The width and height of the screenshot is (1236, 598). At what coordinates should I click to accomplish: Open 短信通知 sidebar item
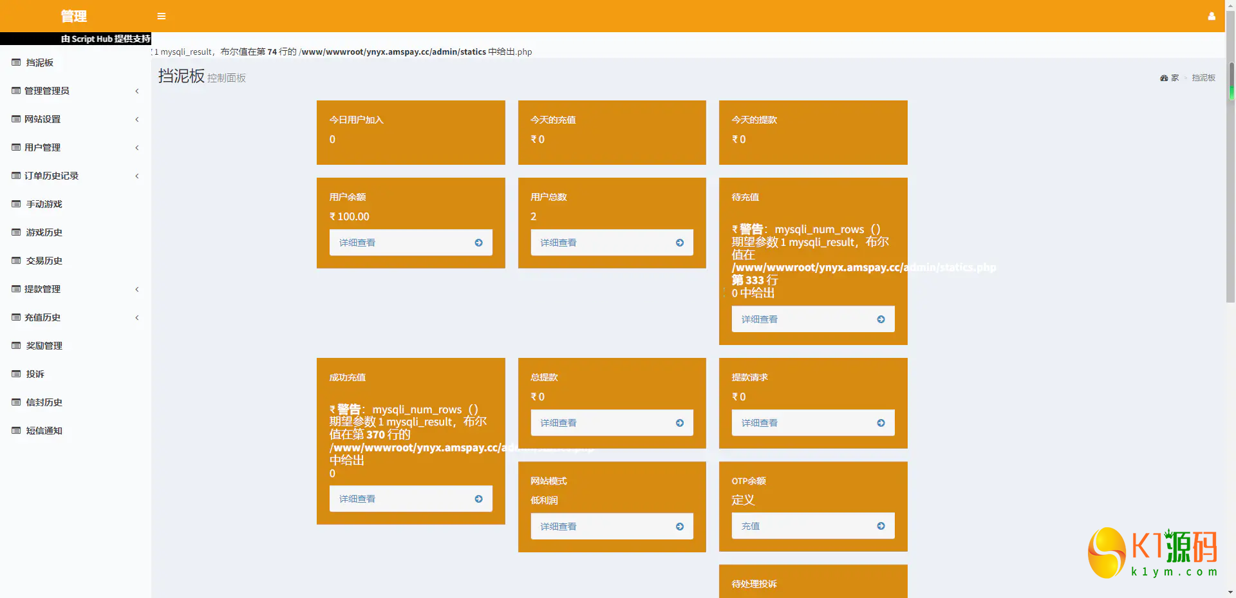click(44, 431)
